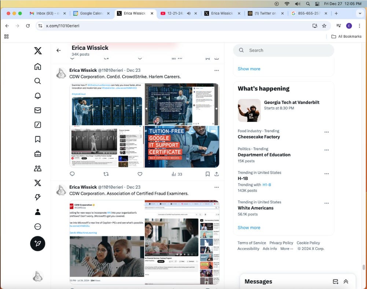The width and height of the screenshot is (367, 289).
Task: Open options for Department of Education trend
Action: point(327,150)
